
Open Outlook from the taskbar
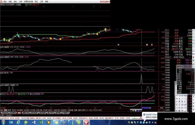(x=11, y=122)
